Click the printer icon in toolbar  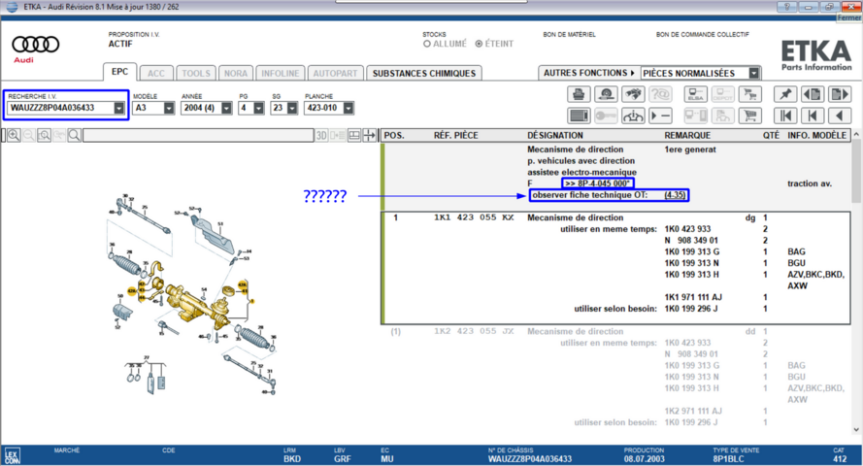579,94
